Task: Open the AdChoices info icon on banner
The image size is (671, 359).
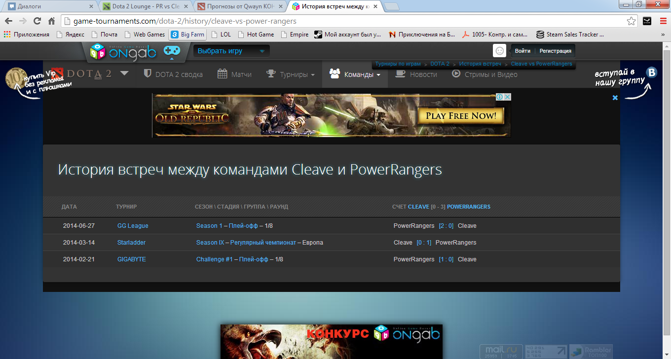Action: point(500,97)
